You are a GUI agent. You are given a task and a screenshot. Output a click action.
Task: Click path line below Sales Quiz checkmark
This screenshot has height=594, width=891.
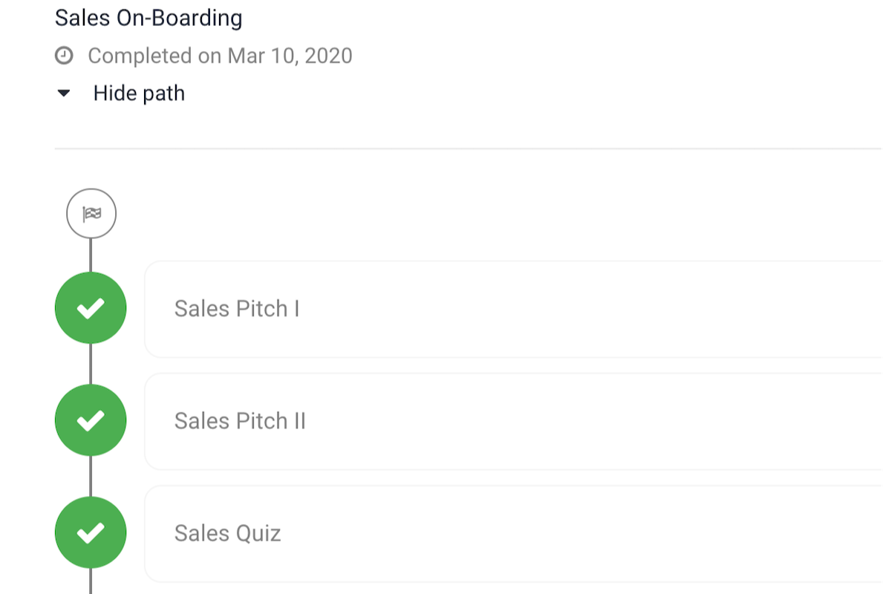(91, 581)
